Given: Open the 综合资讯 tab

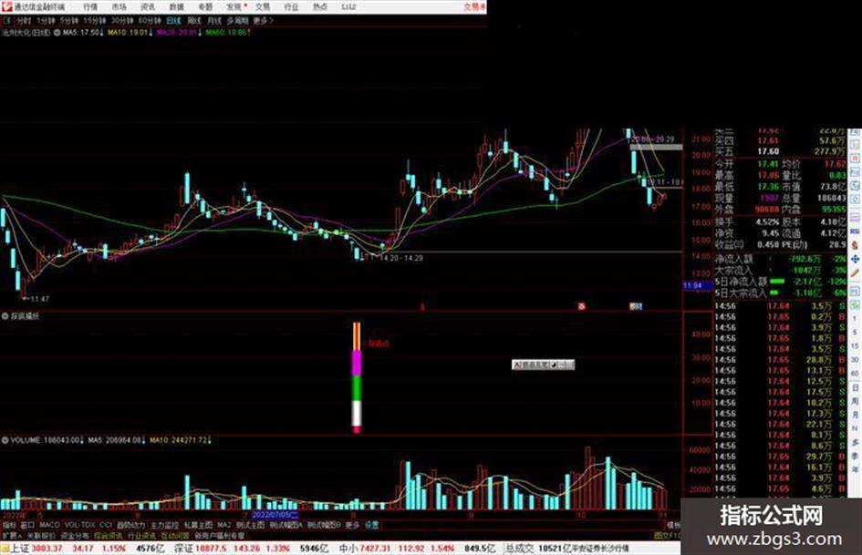Looking at the screenshot, I should tap(108, 535).
